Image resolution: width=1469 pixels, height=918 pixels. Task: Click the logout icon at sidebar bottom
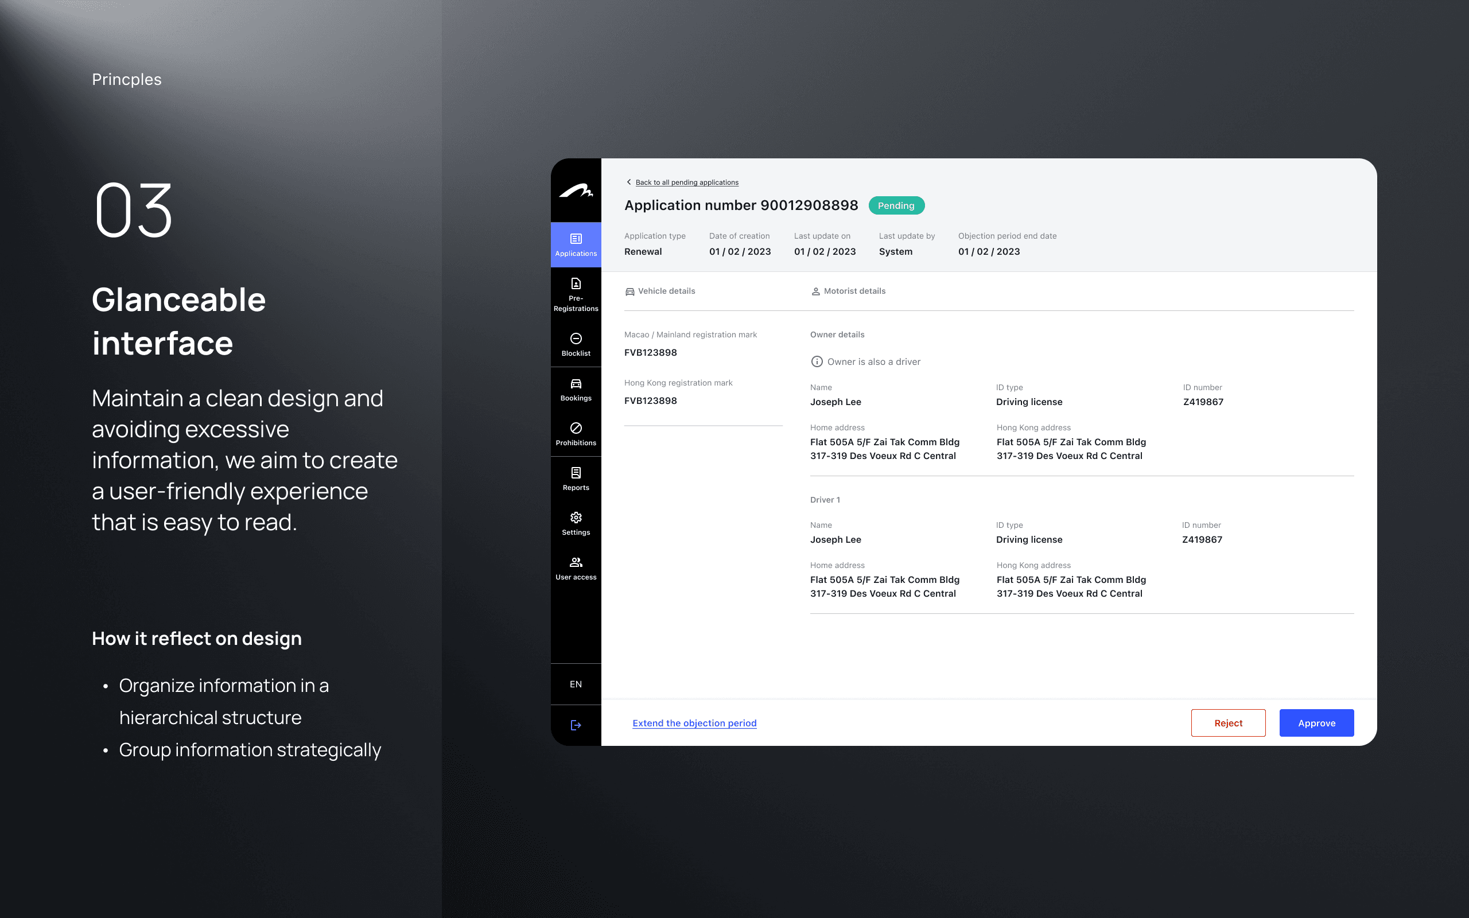tap(576, 725)
